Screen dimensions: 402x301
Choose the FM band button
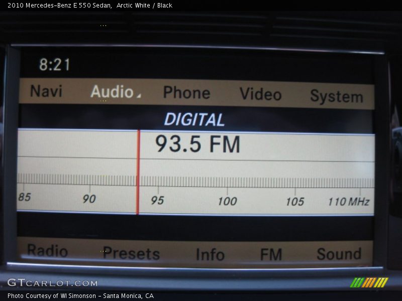click(x=271, y=254)
